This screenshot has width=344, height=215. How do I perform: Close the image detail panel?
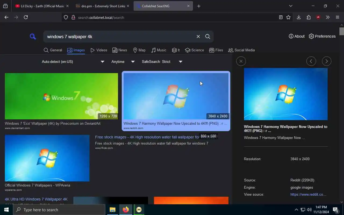click(241, 61)
